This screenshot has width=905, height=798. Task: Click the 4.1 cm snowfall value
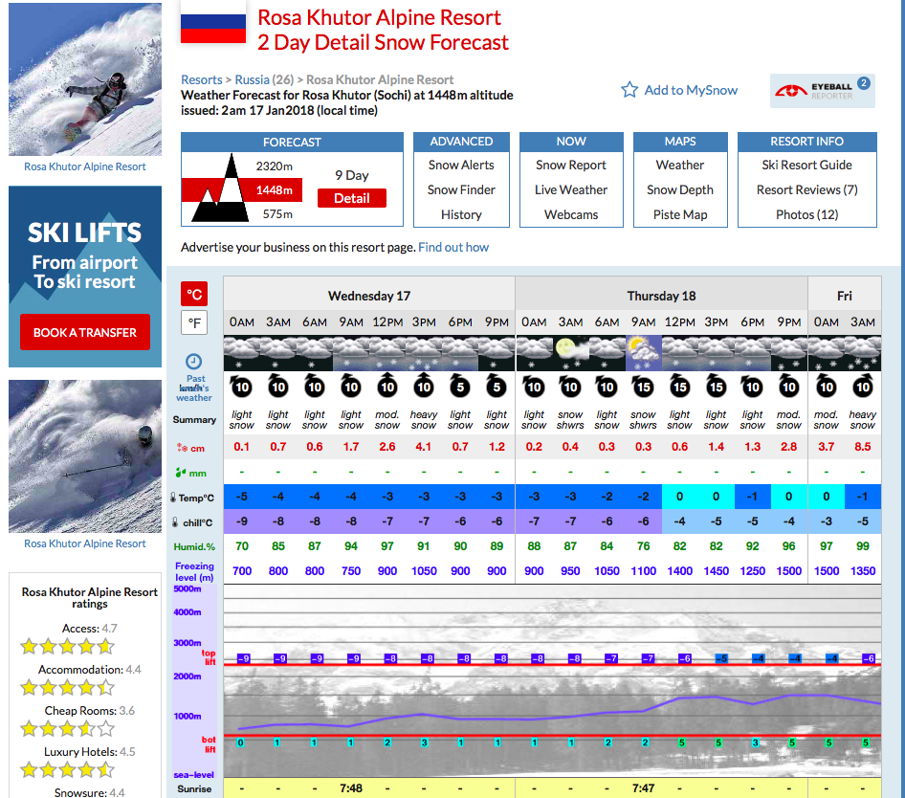coord(424,446)
